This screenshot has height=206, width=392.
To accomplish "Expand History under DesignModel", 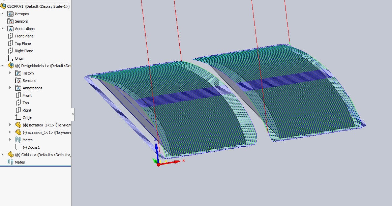I will coord(10,73).
